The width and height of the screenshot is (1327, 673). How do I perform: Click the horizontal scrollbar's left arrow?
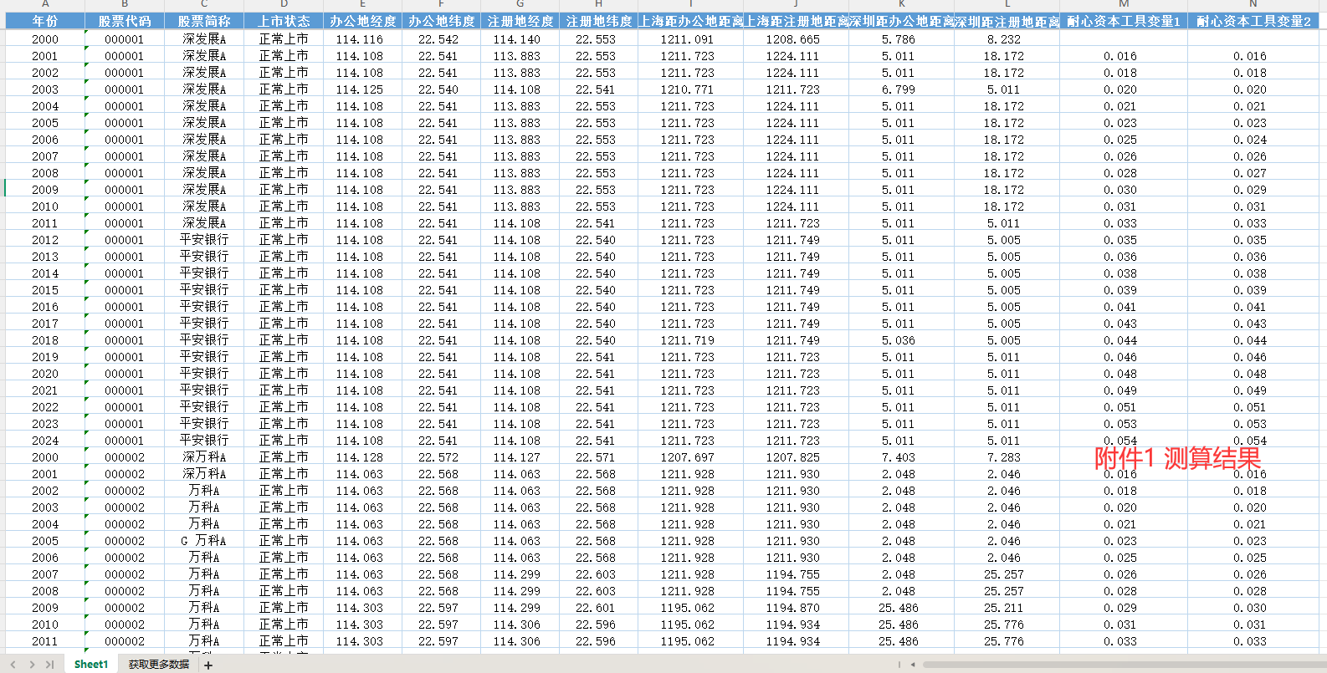pos(913,665)
